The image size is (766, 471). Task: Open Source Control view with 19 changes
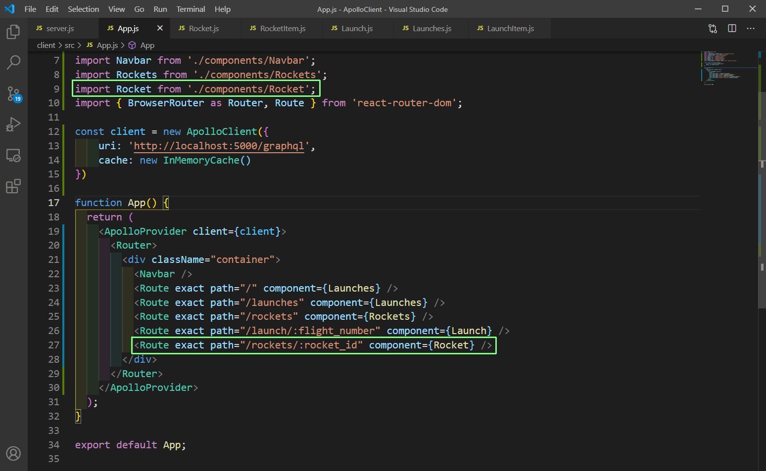13,93
